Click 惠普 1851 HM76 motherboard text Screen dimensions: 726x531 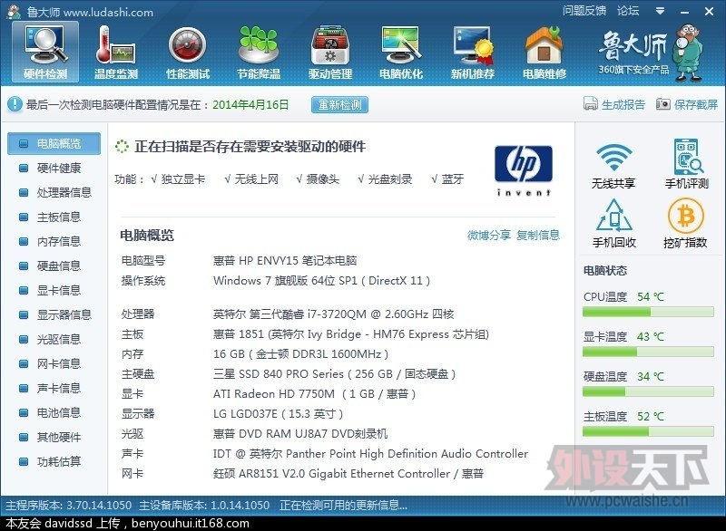(x=351, y=334)
